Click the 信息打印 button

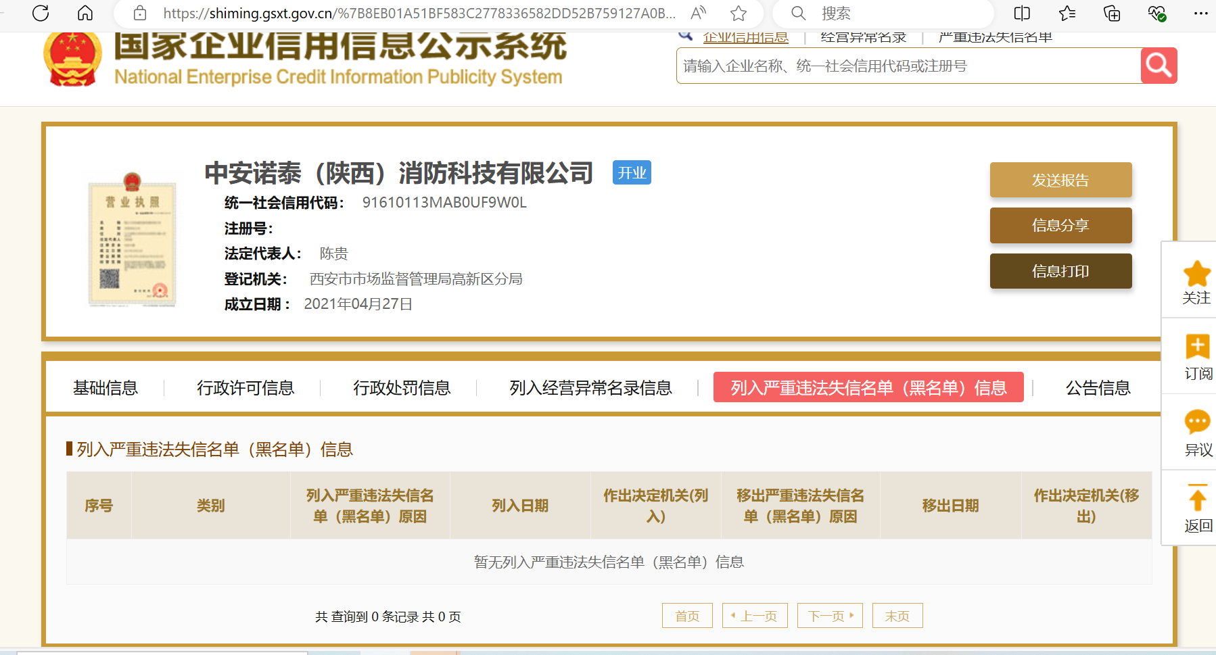click(1060, 271)
